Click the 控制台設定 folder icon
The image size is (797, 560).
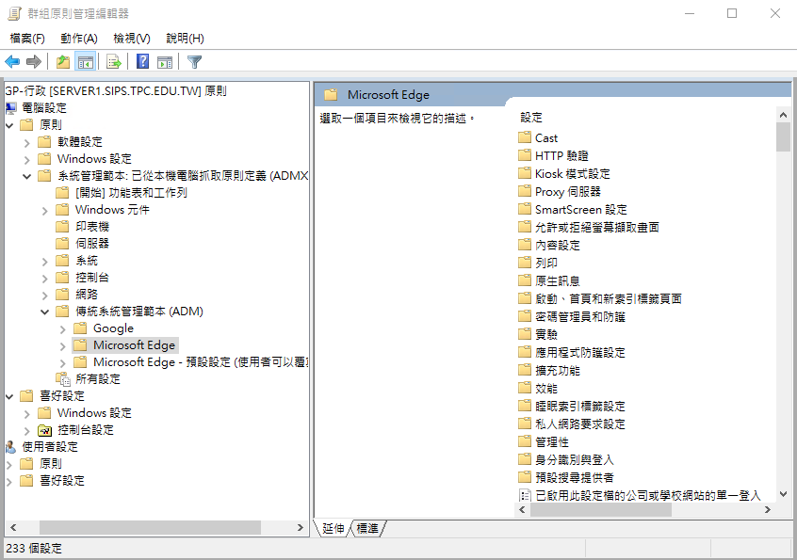(44, 430)
